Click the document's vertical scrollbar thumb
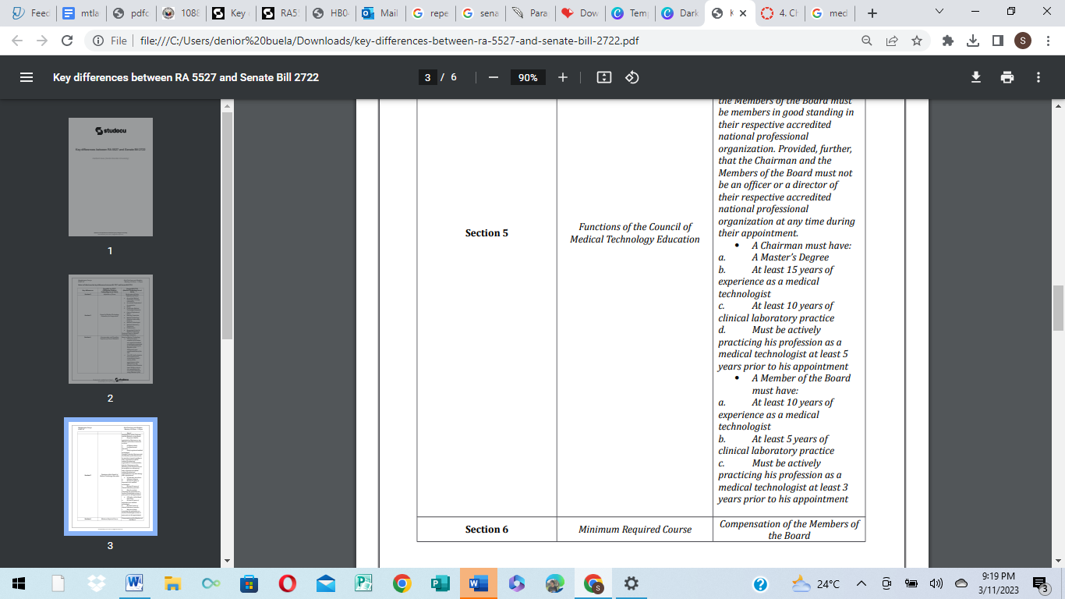 point(1058,308)
